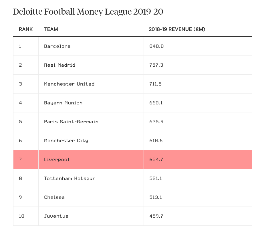Viewport: 266px width, 234px height.
Task: Click Barcelona's 840.8 revenue value
Action: [156, 46]
